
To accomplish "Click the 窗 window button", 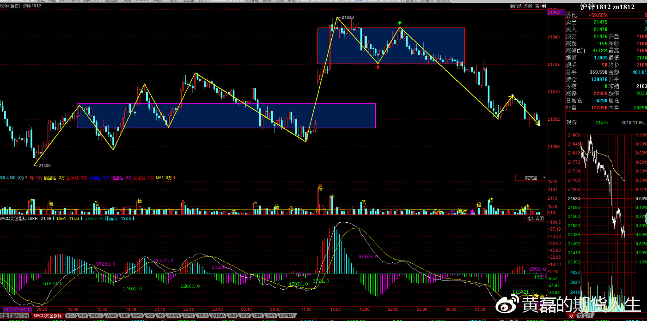I will click(x=537, y=6).
